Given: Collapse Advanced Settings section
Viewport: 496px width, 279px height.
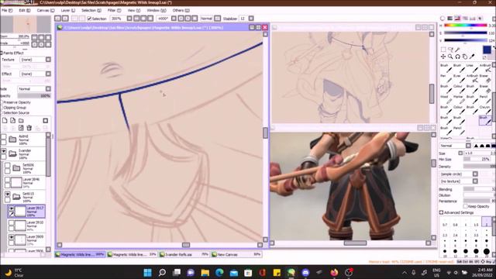Looking at the screenshot, I should [441, 212].
